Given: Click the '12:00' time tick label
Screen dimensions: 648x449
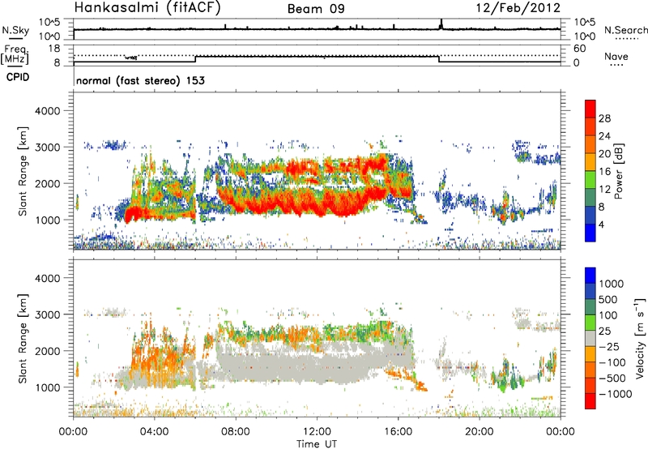Looking at the screenshot, I should click(317, 432).
